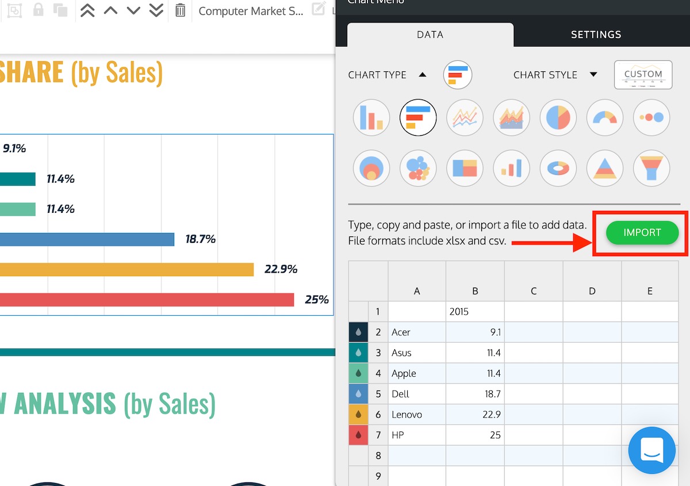The width and height of the screenshot is (690, 486).
Task: Open the chat support bubble
Action: pos(652,450)
